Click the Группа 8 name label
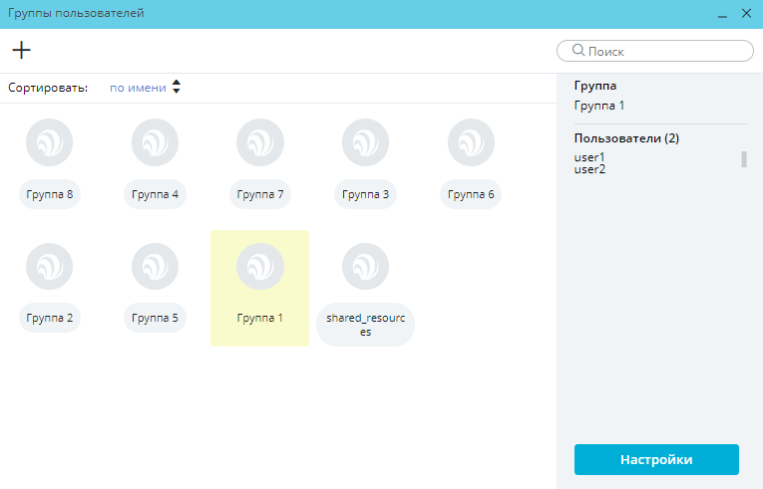Image resolution: width=763 pixels, height=489 pixels. coord(50,194)
